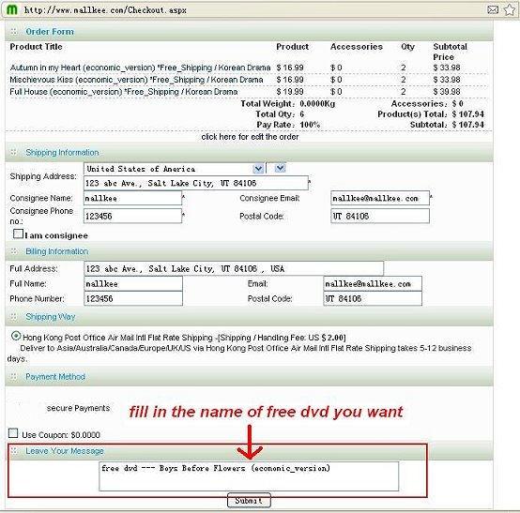Click the Leave Your Message text area

(249, 476)
